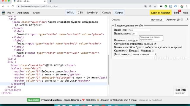Viewport: 190px width, 106px height.
Task: Open the Blog link
Action: coord(176,13)
